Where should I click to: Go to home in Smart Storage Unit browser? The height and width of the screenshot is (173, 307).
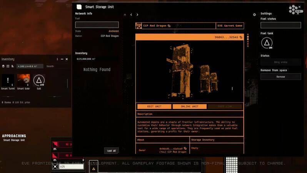tap(125, 15)
